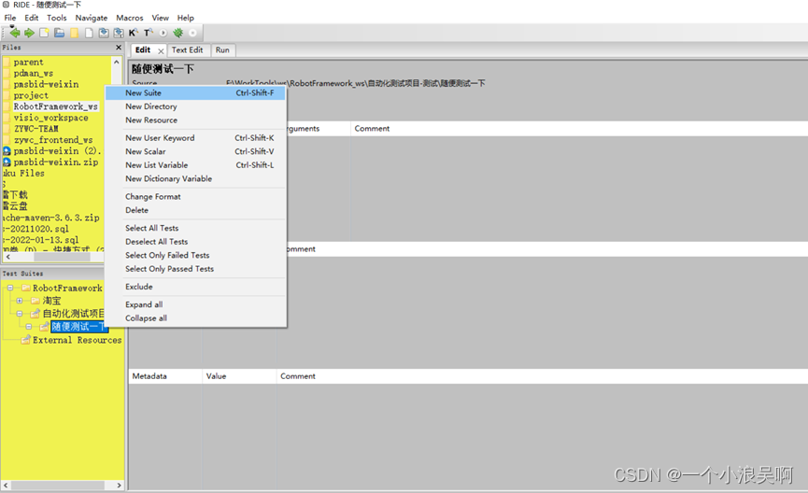Open the File menu
Viewport: 808px width, 493px height.
(x=10, y=18)
